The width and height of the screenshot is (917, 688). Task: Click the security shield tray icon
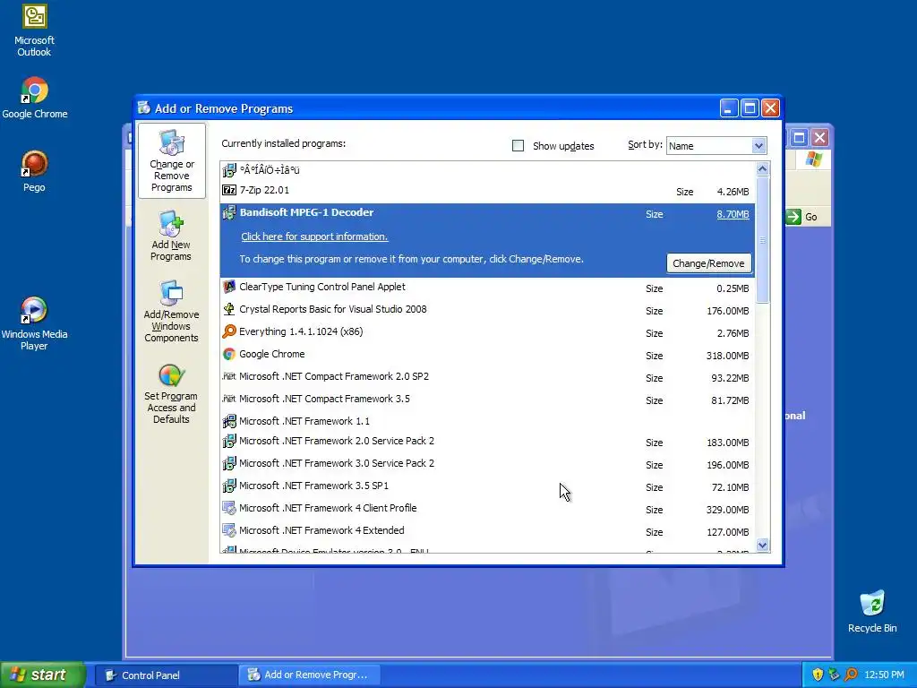[x=818, y=675]
